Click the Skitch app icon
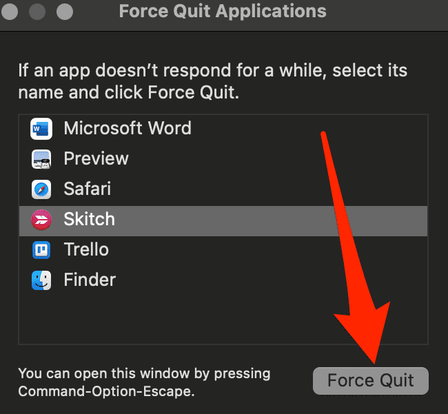The image size is (448, 414). click(x=41, y=220)
